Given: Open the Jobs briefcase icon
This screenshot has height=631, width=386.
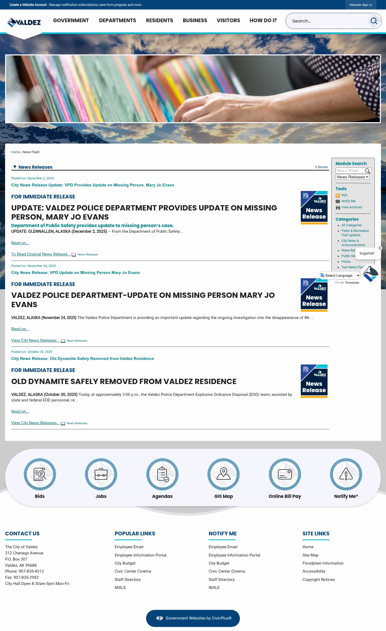Looking at the screenshot, I should 101,474.
